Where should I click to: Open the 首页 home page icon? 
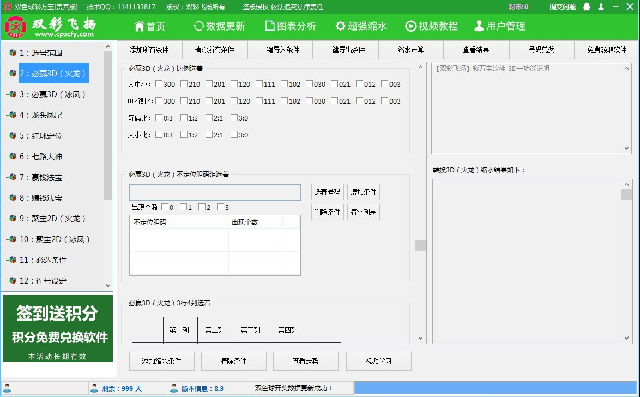138,26
